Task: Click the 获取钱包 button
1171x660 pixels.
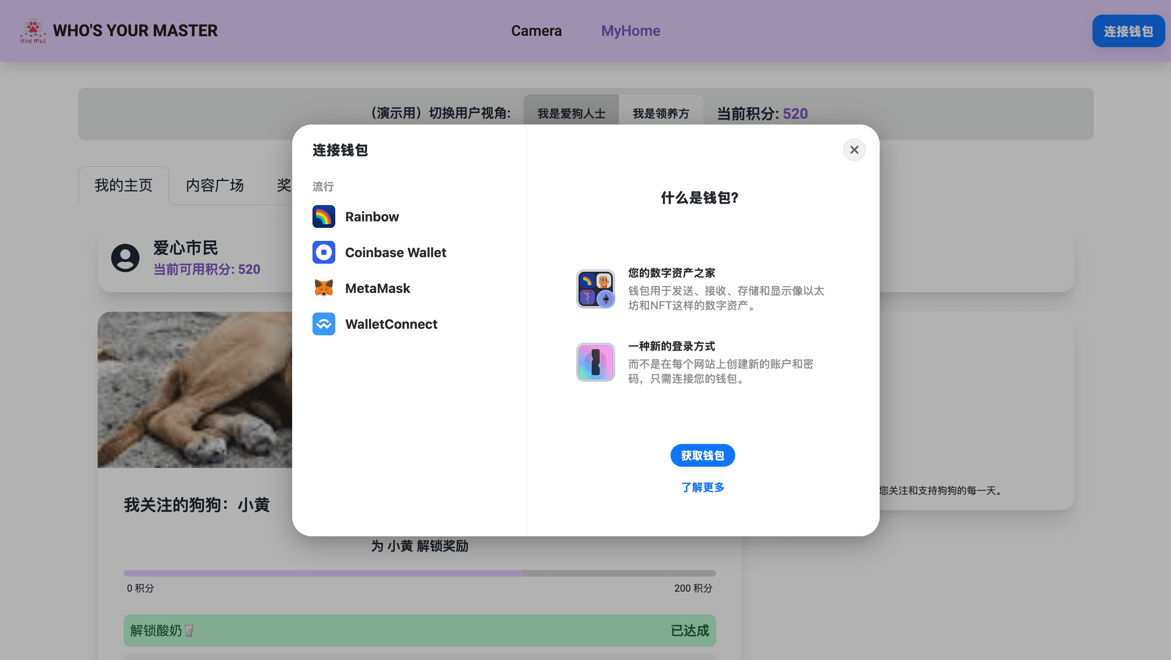Action: [x=702, y=455]
